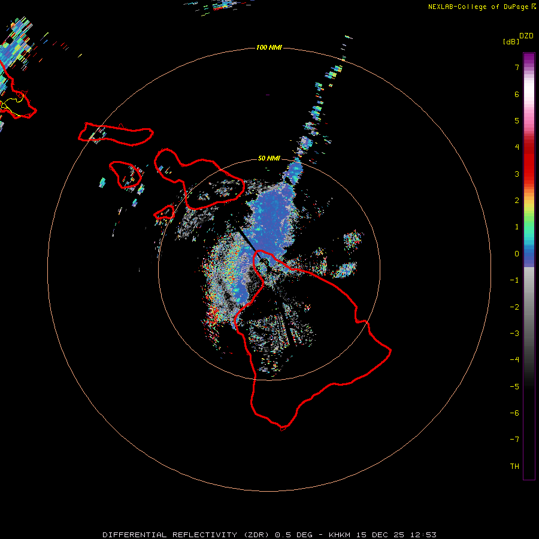This screenshot has height=539, width=539.
Task: Click the -3 value on color scale
Action: point(514,334)
